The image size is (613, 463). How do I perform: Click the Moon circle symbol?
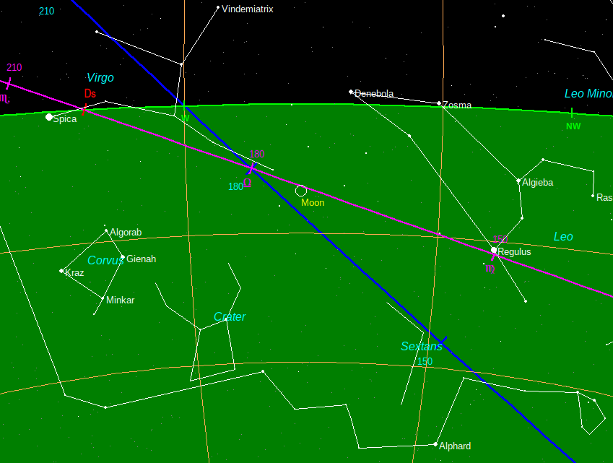click(x=301, y=191)
